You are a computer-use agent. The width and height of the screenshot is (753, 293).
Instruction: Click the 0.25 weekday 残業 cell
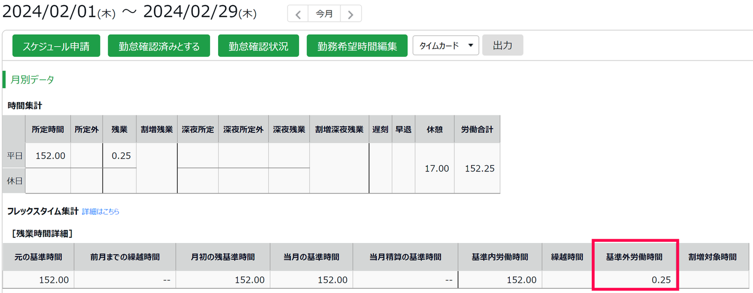coord(120,155)
